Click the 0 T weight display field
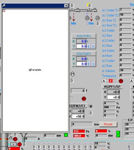This screenshot has width=134, height=150. (78, 91)
